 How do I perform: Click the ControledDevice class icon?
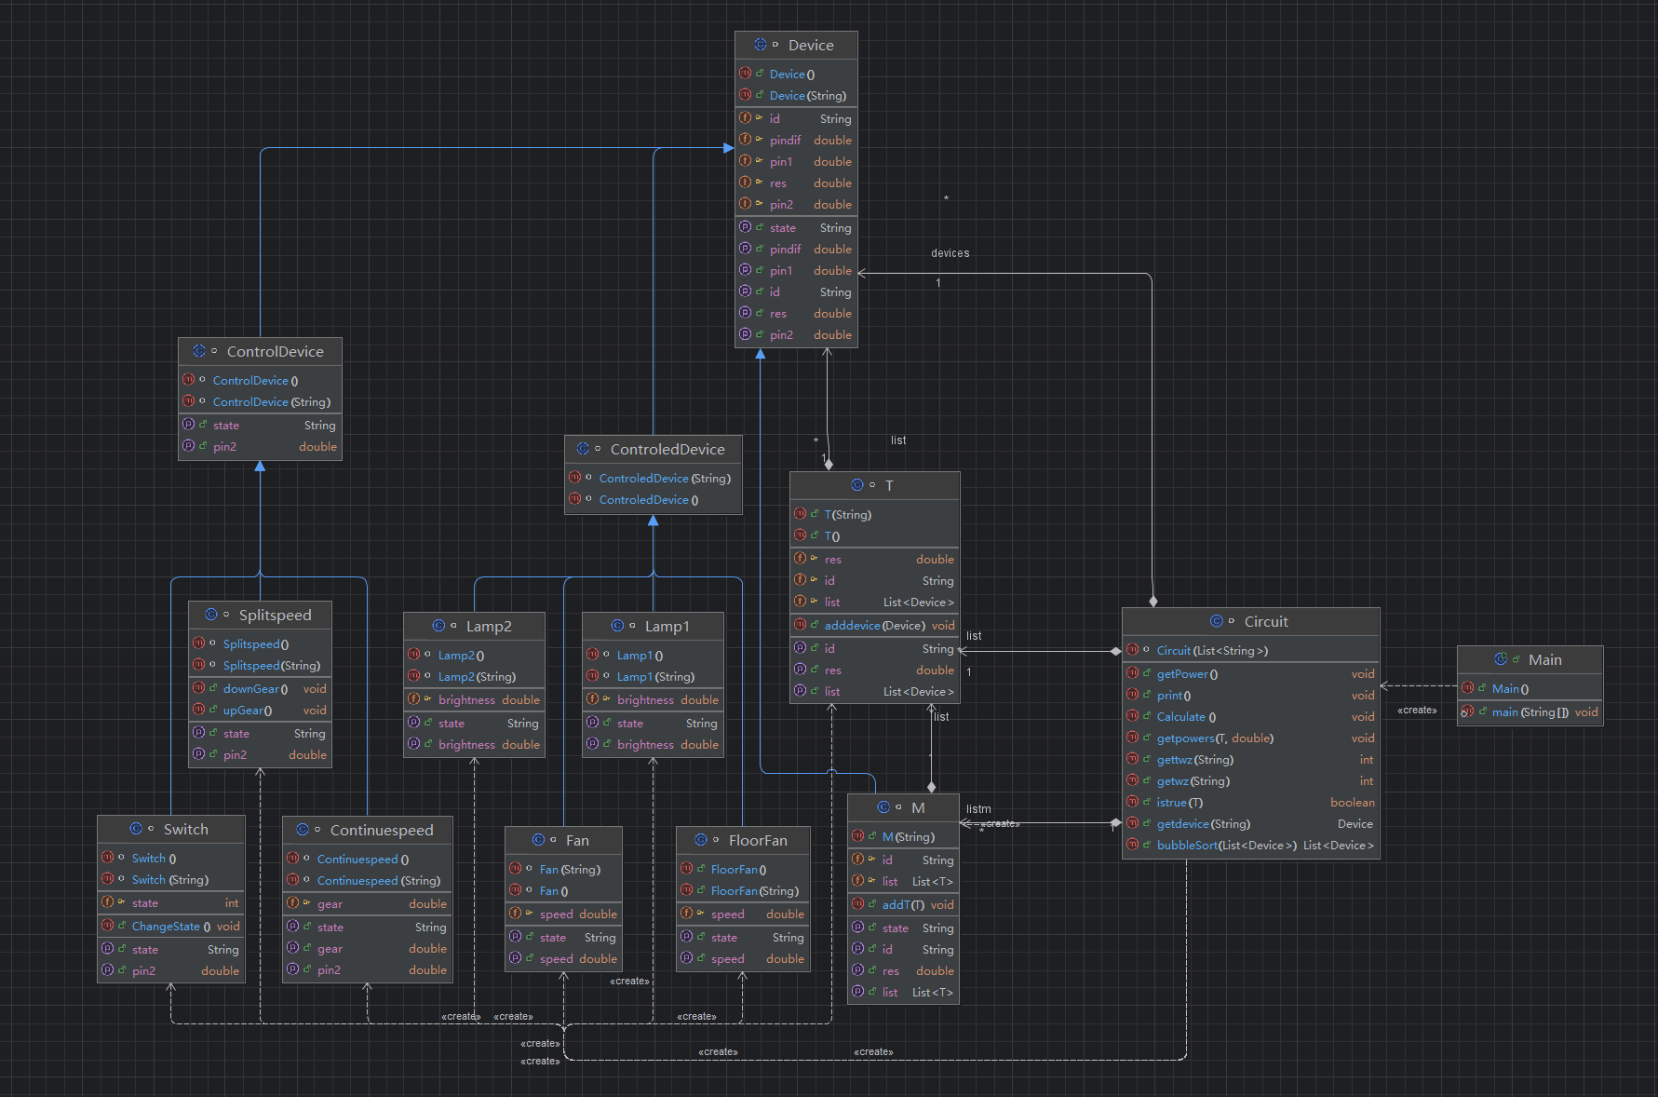point(583,449)
